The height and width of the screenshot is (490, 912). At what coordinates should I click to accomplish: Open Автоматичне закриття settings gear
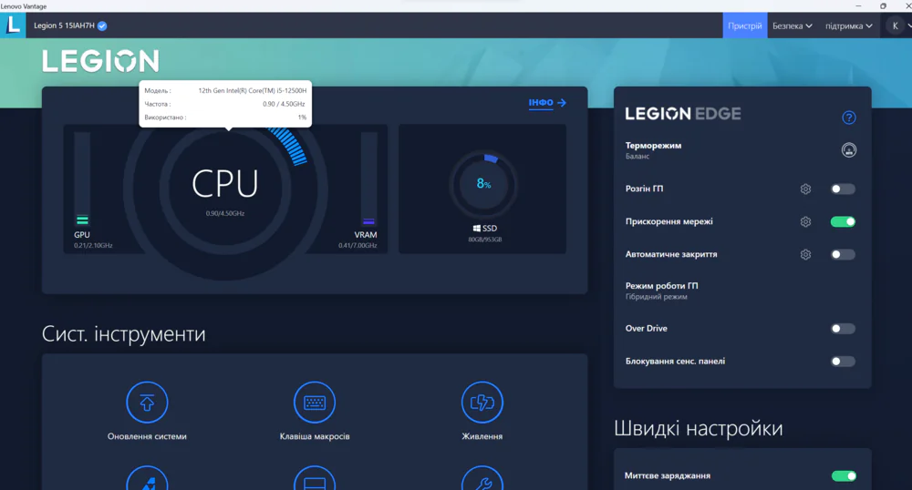pos(805,254)
